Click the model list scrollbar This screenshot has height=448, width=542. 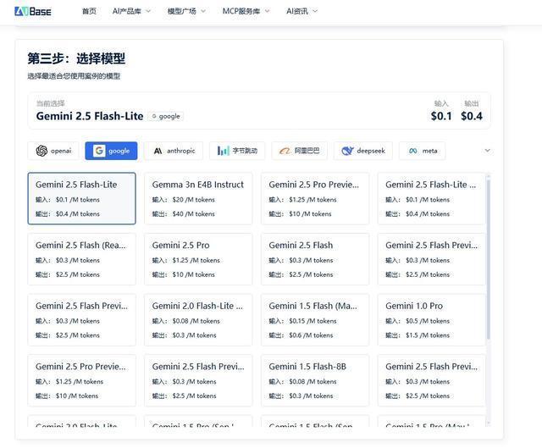point(489,257)
